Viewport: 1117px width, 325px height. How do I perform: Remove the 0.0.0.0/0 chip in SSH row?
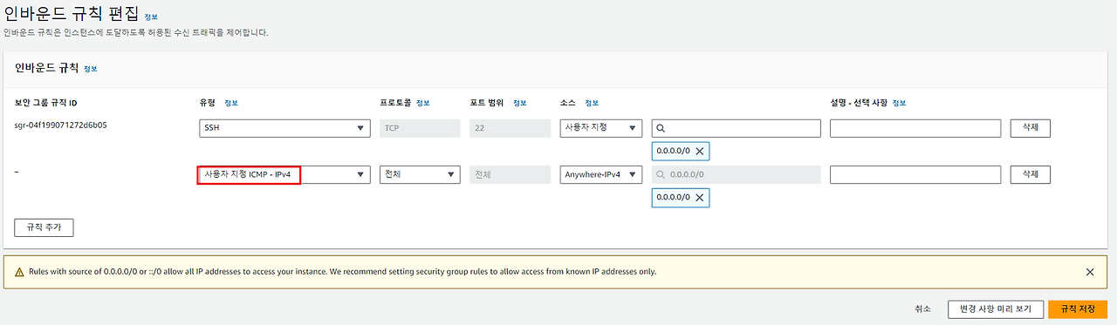(700, 152)
